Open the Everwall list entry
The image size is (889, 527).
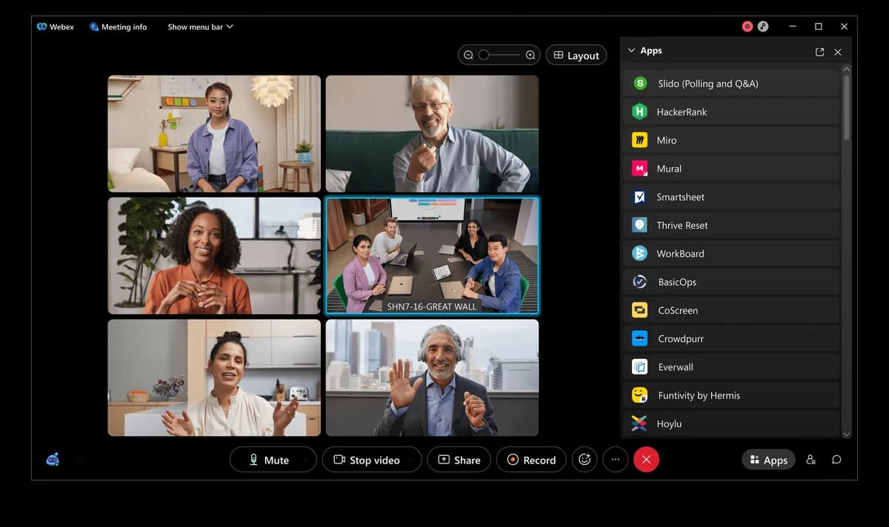tap(731, 367)
